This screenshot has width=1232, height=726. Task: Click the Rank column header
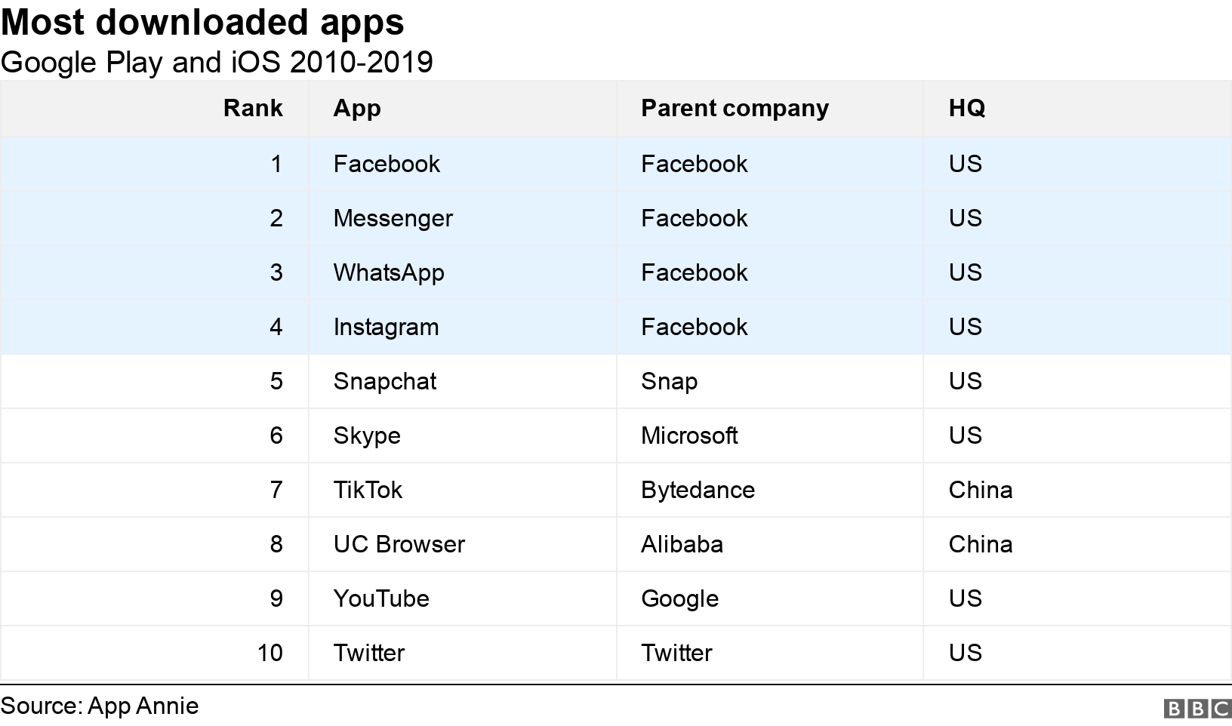pos(253,108)
